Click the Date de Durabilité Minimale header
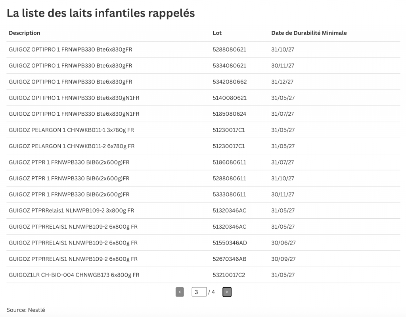This screenshot has width=406, height=317. click(x=309, y=33)
